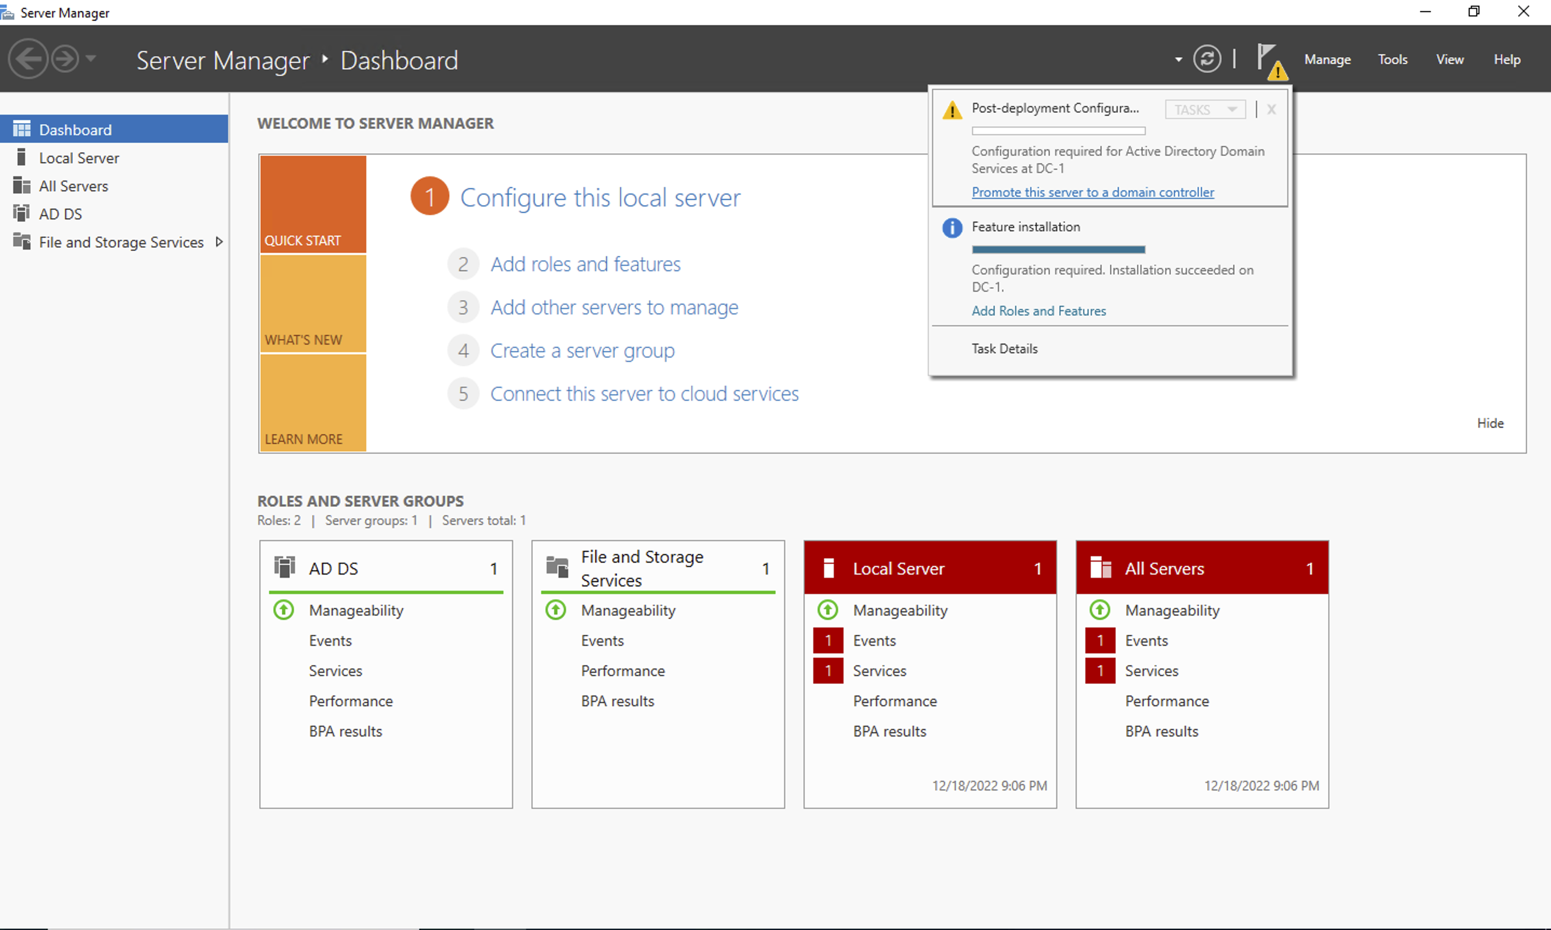Open Local Server red Events count badge

click(828, 641)
